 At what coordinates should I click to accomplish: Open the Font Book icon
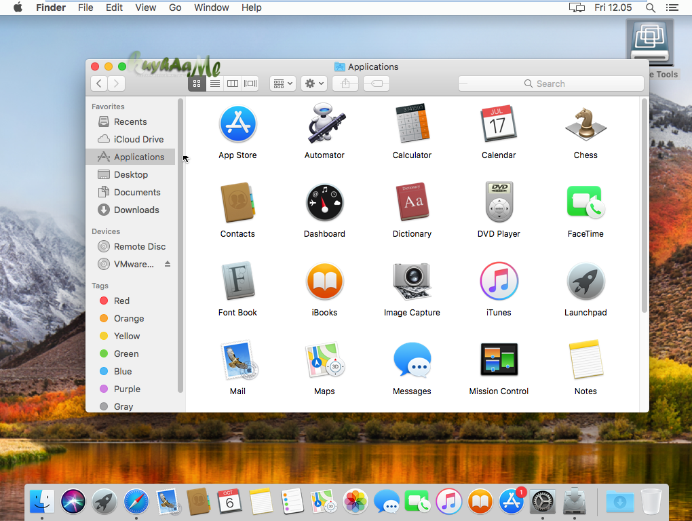pos(238,281)
